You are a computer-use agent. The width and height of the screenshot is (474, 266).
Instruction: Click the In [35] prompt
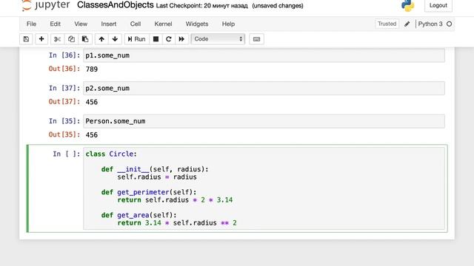[x=64, y=121]
